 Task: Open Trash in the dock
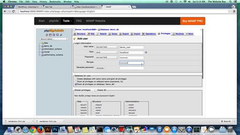pyautogui.click(x=230, y=130)
